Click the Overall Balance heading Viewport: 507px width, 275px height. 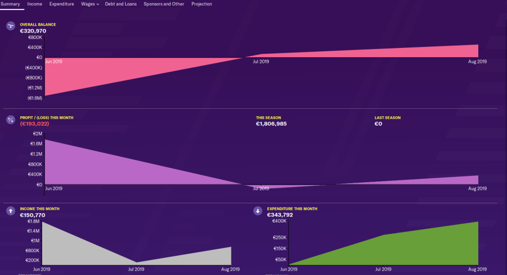click(38, 24)
